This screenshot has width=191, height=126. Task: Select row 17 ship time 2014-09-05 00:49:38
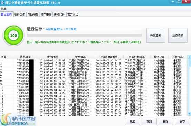[x=52, y=107]
